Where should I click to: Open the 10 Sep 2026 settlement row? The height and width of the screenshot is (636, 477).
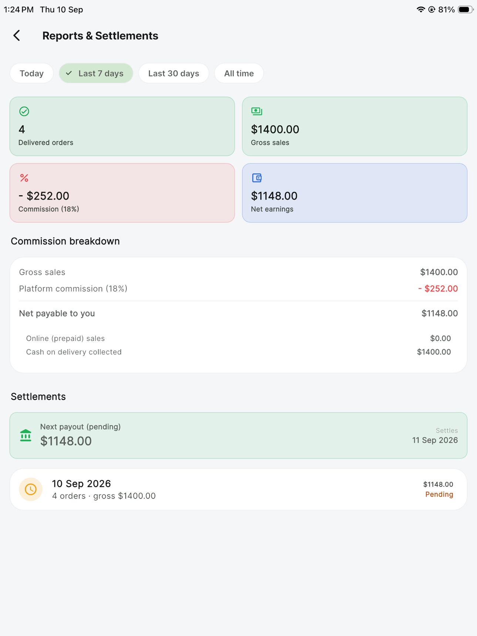[x=238, y=490]
